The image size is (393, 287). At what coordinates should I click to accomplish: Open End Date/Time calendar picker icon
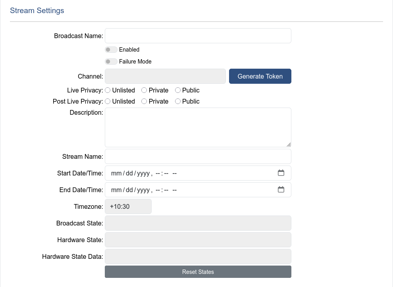281,190
